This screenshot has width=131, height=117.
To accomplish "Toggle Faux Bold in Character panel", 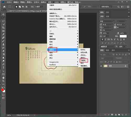I will pos(102,40).
